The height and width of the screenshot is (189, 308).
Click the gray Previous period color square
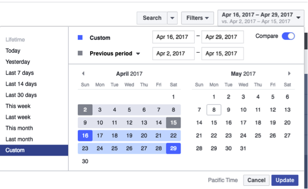80,54
